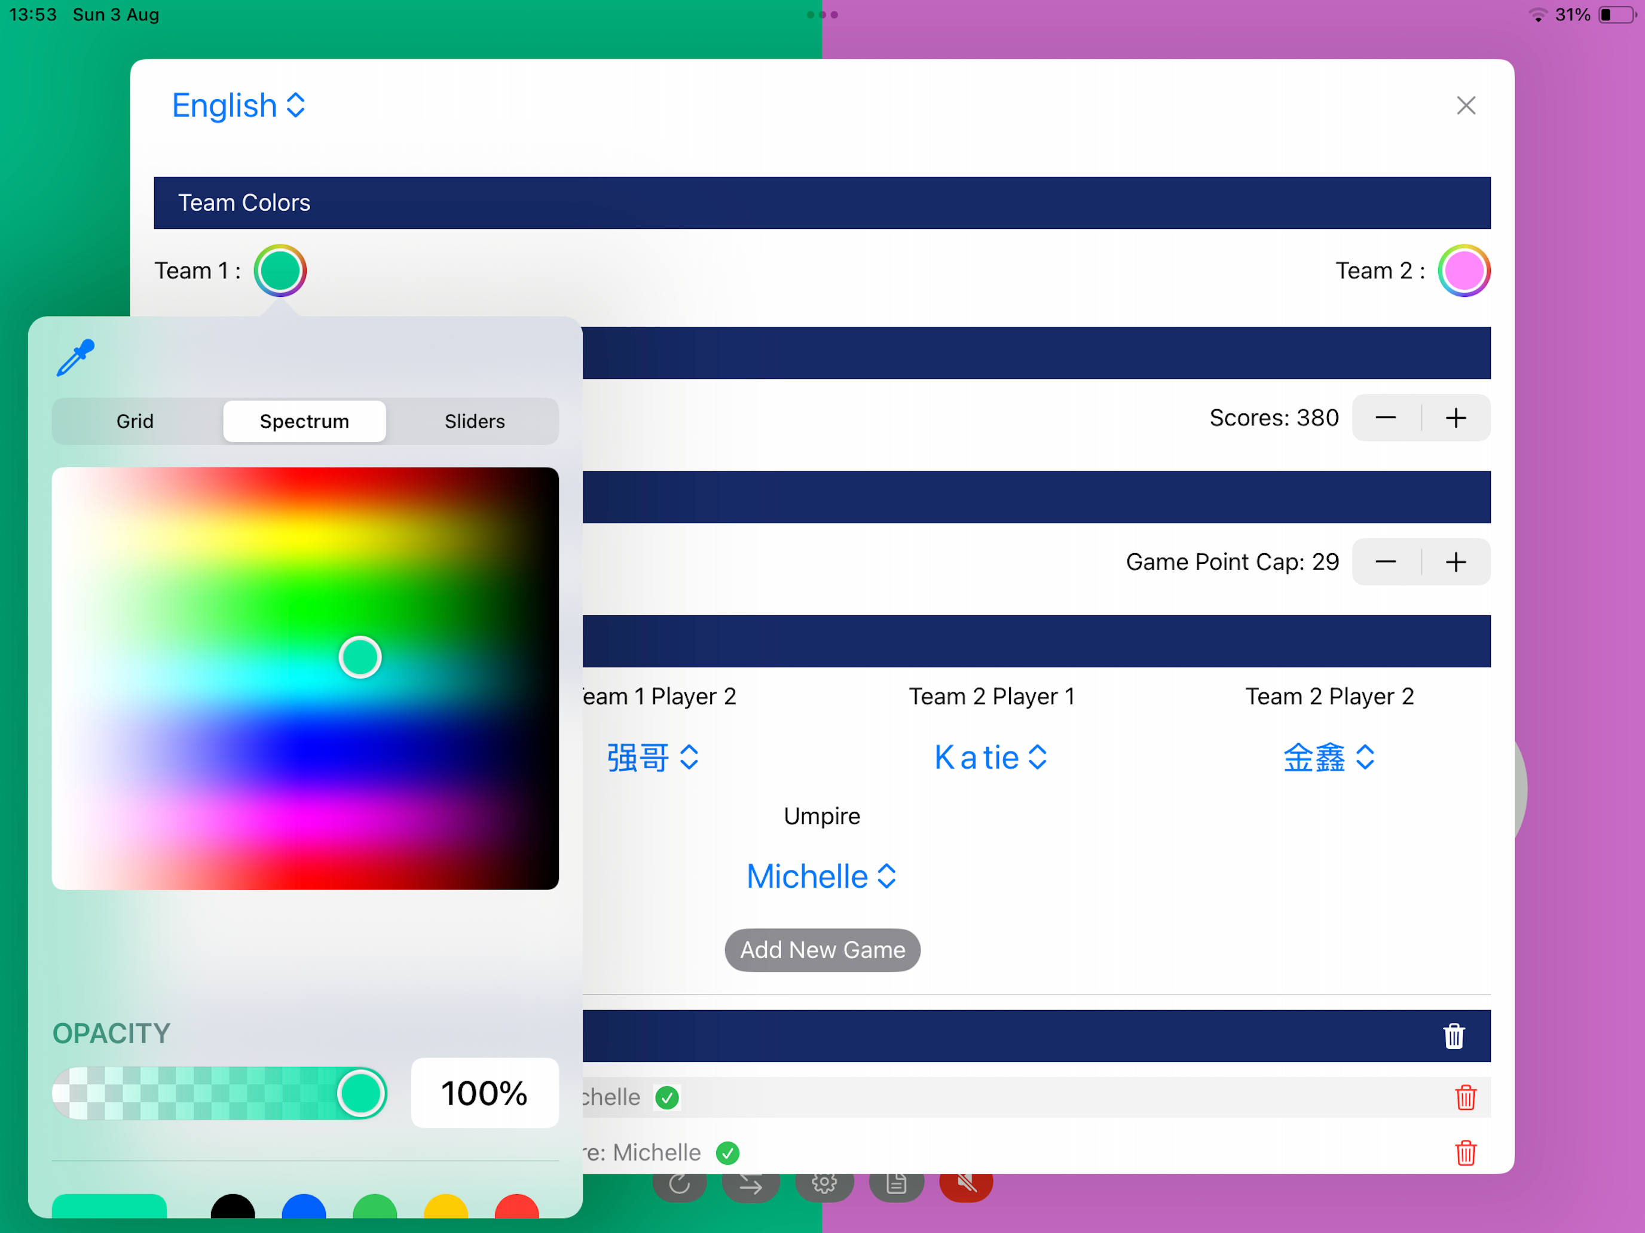Tap the battery indicator in status bar

coord(1618,15)
